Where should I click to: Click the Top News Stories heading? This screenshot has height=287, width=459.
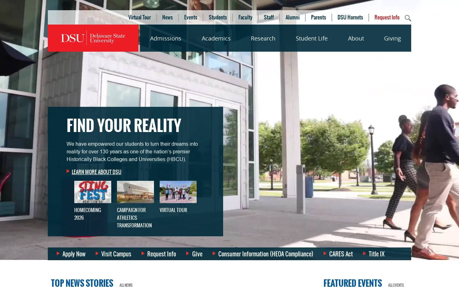coord(82,283)
